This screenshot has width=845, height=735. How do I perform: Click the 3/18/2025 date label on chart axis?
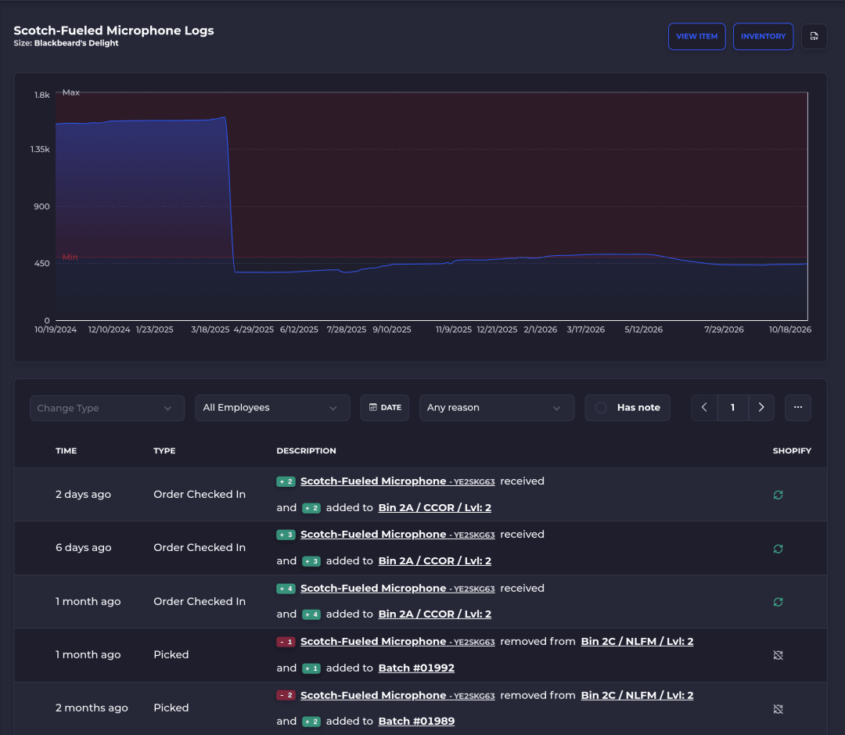pyautogui.click(x=210, y=330)
